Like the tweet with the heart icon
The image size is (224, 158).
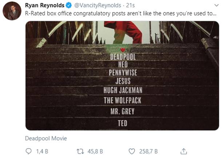pos(132,151)
